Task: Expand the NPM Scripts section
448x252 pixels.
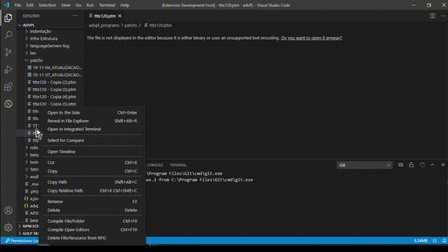Action: point(28,226)
